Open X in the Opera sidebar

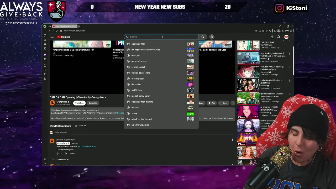pos(45,59)
